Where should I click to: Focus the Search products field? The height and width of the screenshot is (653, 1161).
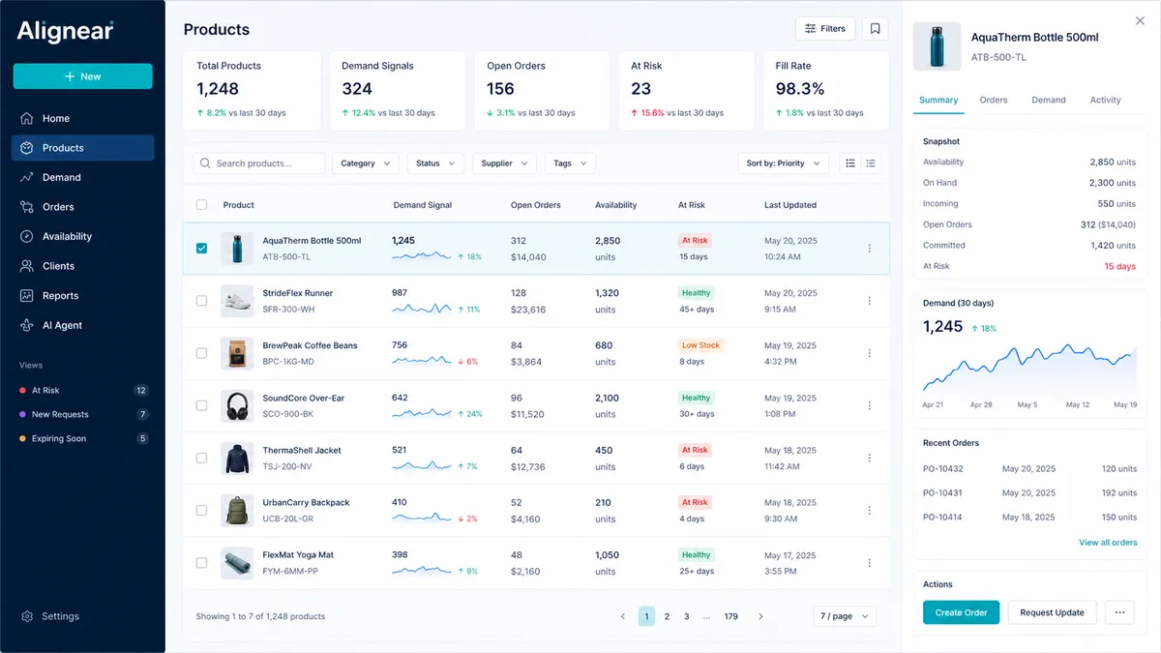coord(259,163)
